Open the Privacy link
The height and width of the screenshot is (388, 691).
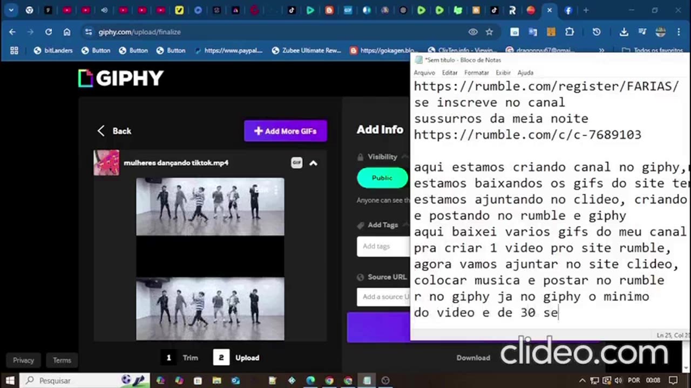[x=23, y=360]
